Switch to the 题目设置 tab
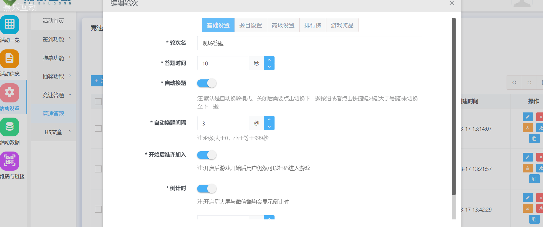Viewport: 543px width, 227px height. tap(251, 25)
